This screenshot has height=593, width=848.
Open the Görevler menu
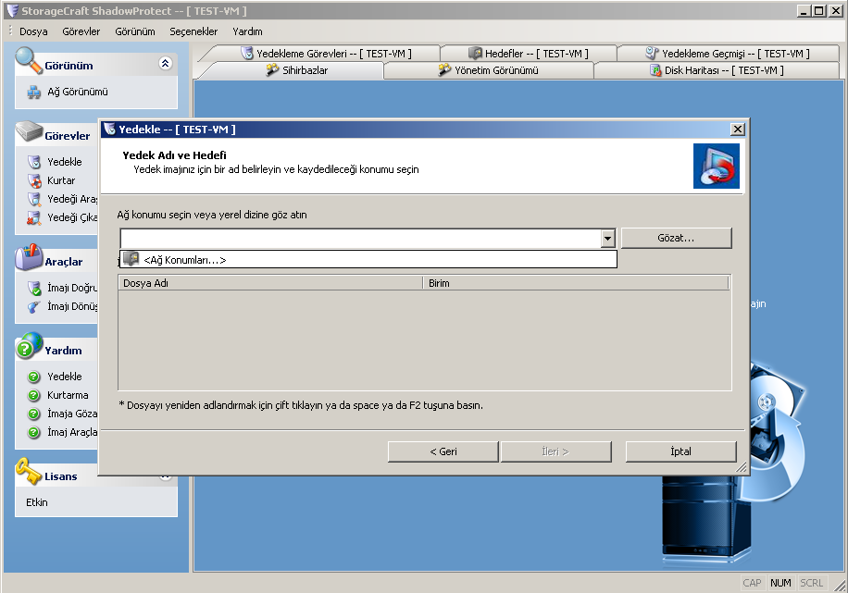pos(81,31)
